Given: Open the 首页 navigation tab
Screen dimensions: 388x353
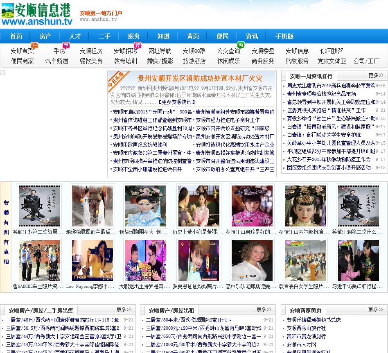Looking at the screenshot, I should [x=16, y=36].
